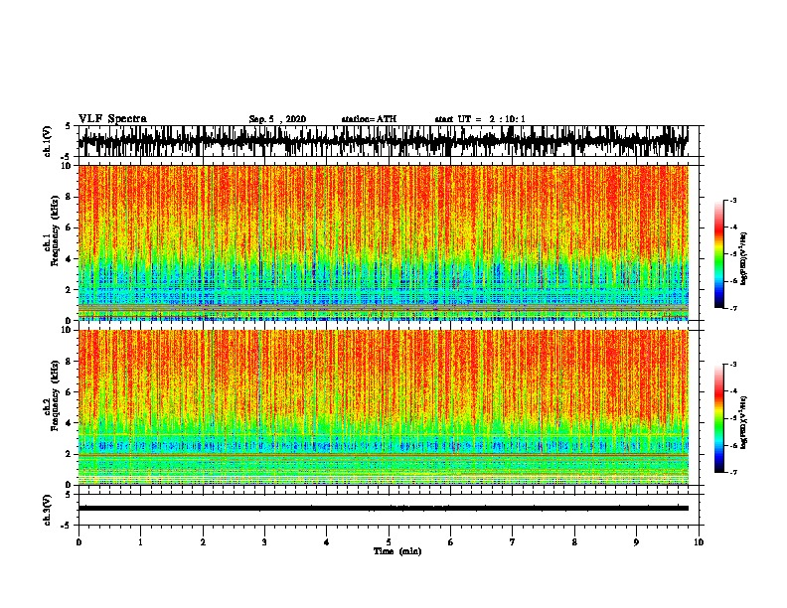Click time axis tick label "5"
Image resolution: width=787 pixels, height=608 pixels.
[x=389, y=542]
